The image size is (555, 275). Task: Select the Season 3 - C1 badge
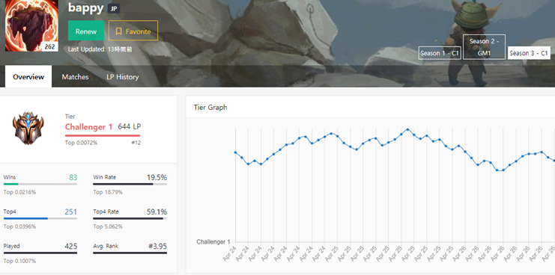(x=530, y=53)
